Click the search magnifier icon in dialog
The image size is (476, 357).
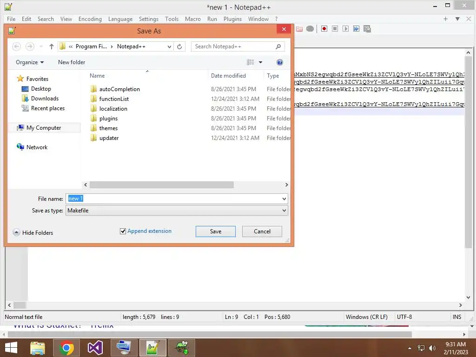[278, 46]
